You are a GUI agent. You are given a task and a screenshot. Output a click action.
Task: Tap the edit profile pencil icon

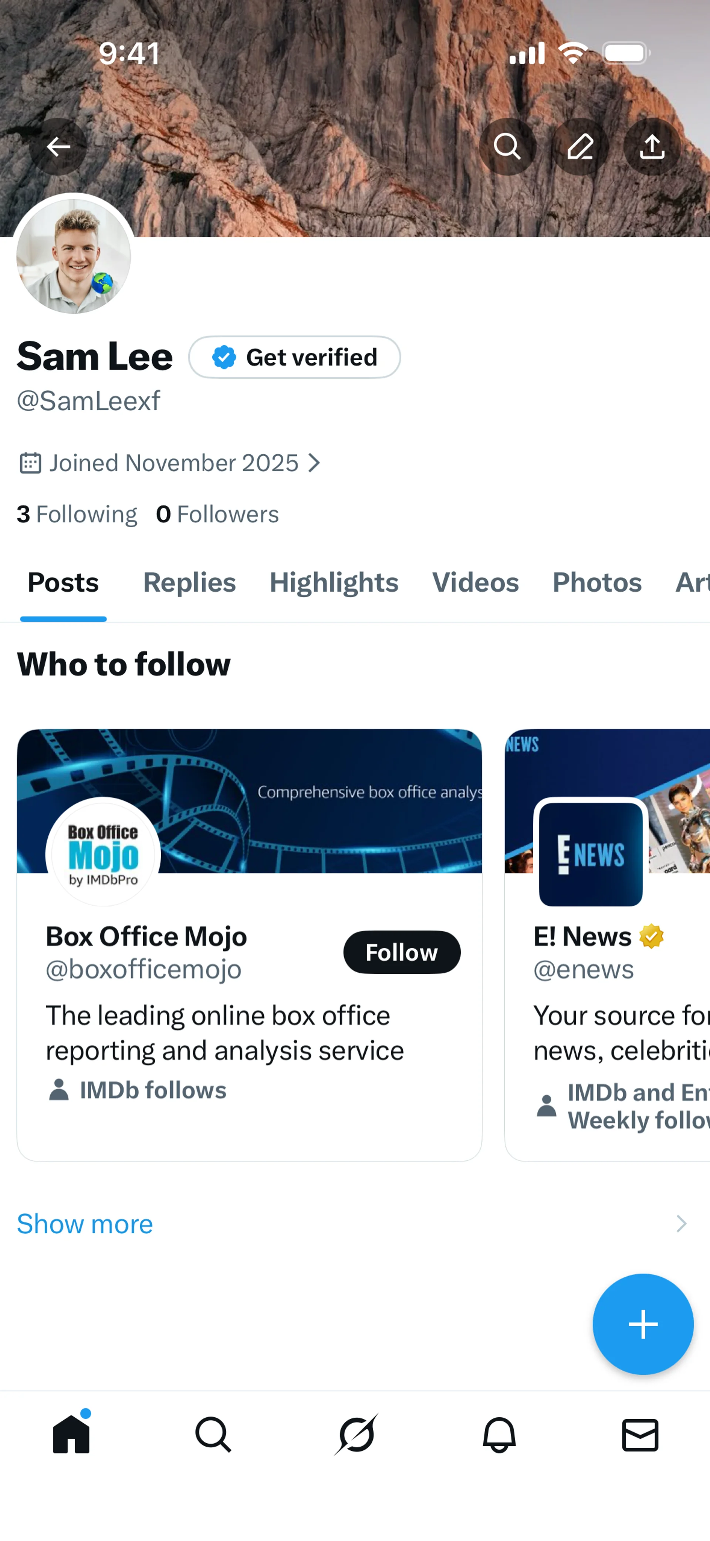point(580,147)
